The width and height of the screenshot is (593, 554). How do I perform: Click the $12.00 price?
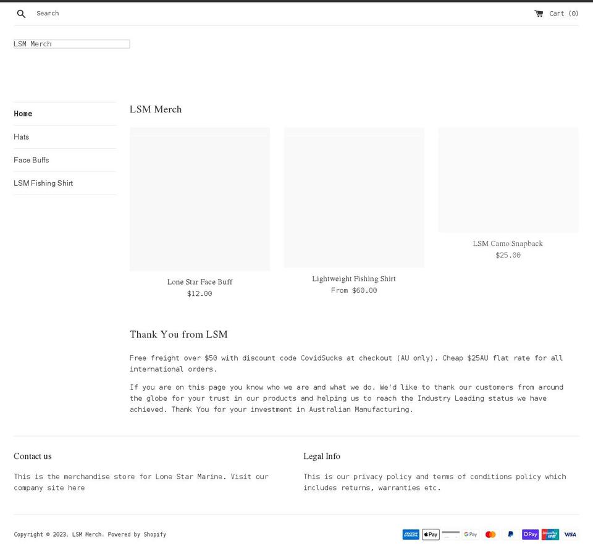200,293
